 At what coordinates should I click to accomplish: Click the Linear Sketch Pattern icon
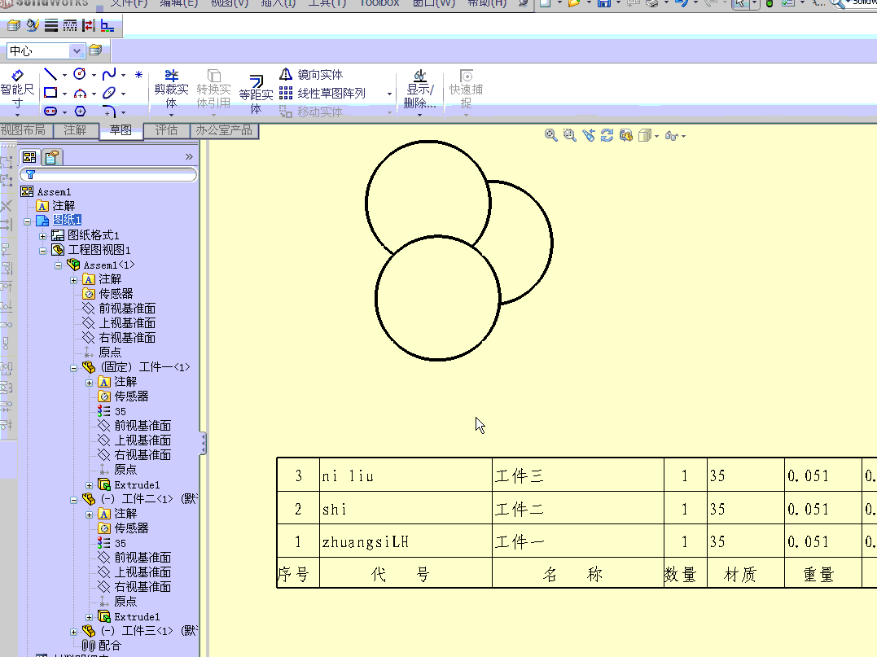click(286, 93)
